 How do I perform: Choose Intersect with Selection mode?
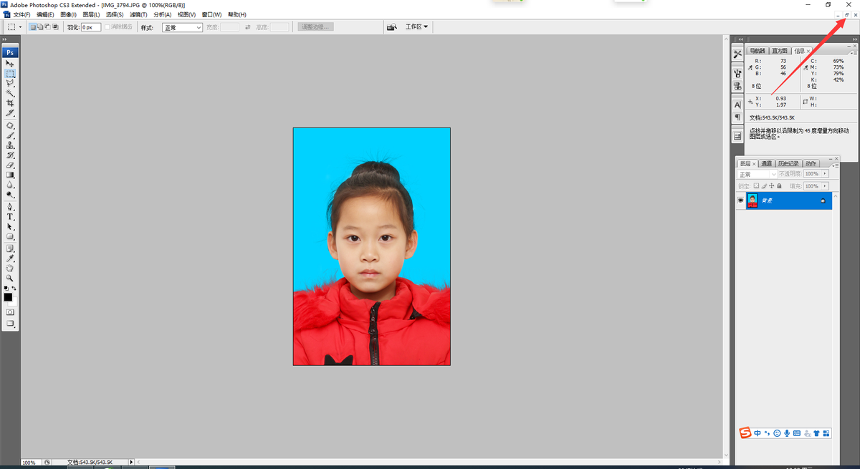click(x=55, y=27)
